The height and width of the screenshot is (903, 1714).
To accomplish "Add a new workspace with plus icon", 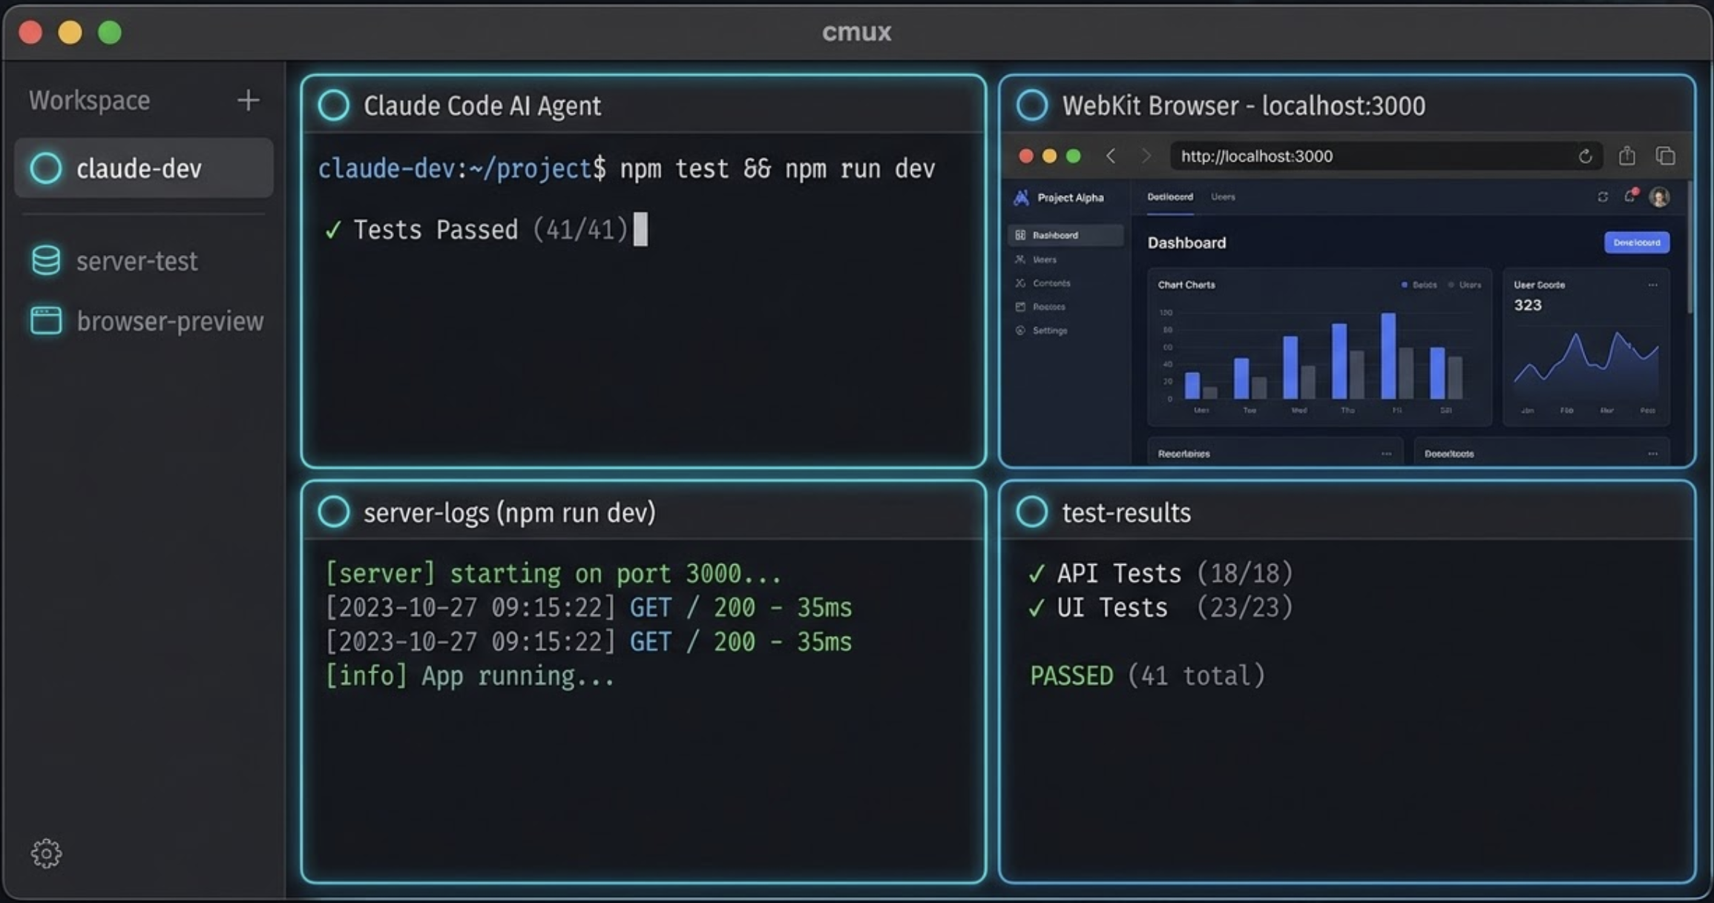I will point(248,100).
